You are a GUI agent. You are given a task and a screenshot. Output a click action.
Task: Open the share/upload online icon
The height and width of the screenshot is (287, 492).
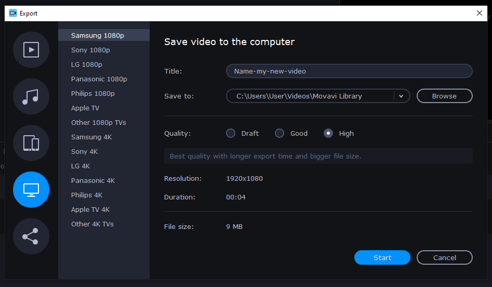point(31,236)
